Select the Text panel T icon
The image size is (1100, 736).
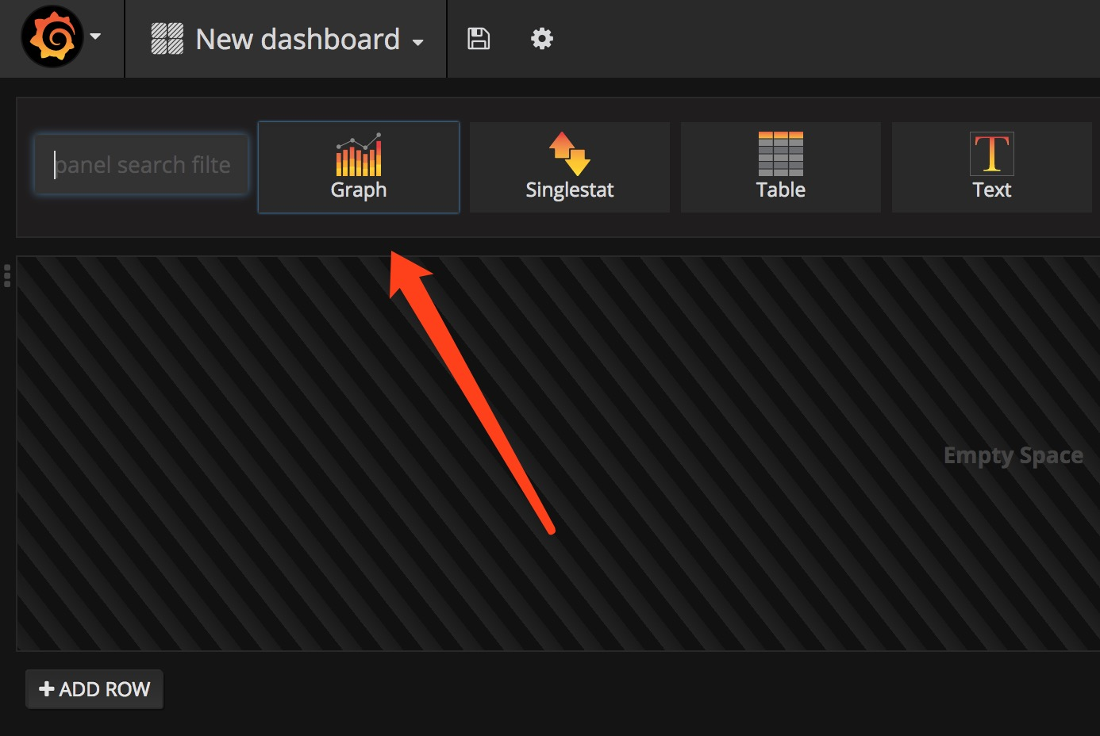992,154
